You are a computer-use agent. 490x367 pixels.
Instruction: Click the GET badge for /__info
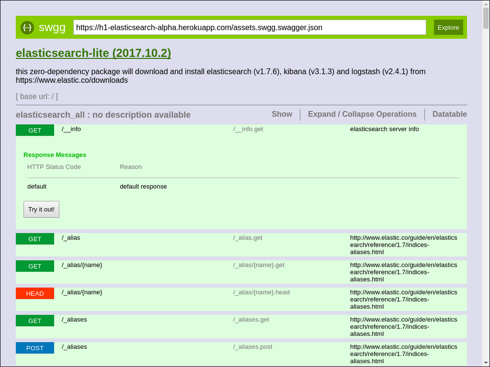coord(34,130)
